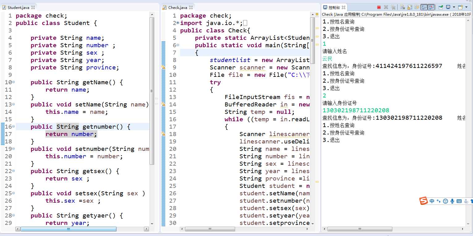Click the 'private String province;' line
Image resolution: width=473 pixels, height=236 pixels.
pos(75,68)
